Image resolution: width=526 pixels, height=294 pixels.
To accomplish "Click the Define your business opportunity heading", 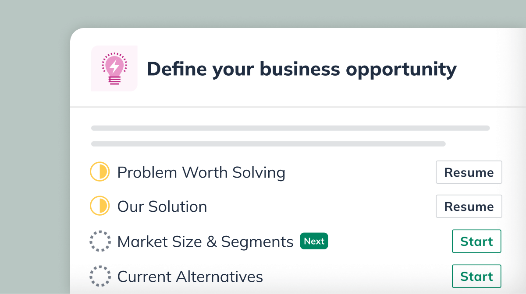I will click(x=302, y=69).
